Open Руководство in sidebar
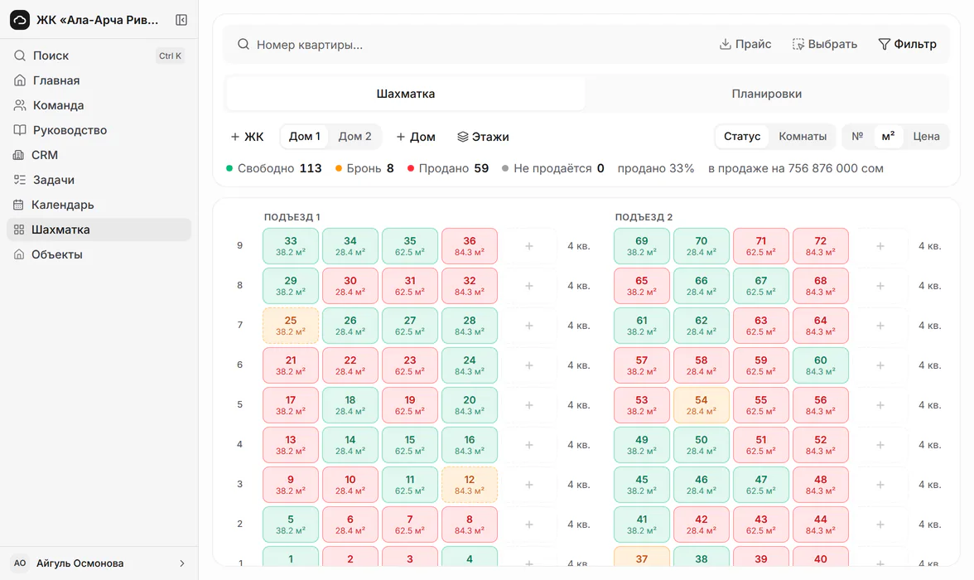Viewport: 974px width, 580px height. [x=99, y=130]
